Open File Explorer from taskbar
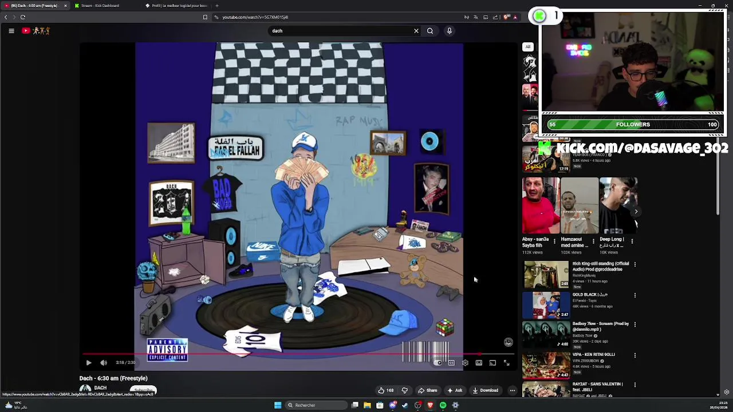 (x=367, y=405)
